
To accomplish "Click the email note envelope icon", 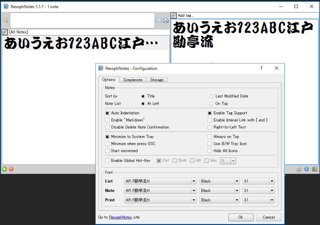I will (159, 20).
